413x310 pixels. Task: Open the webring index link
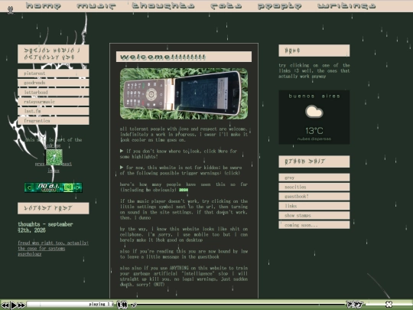(54, 171)
